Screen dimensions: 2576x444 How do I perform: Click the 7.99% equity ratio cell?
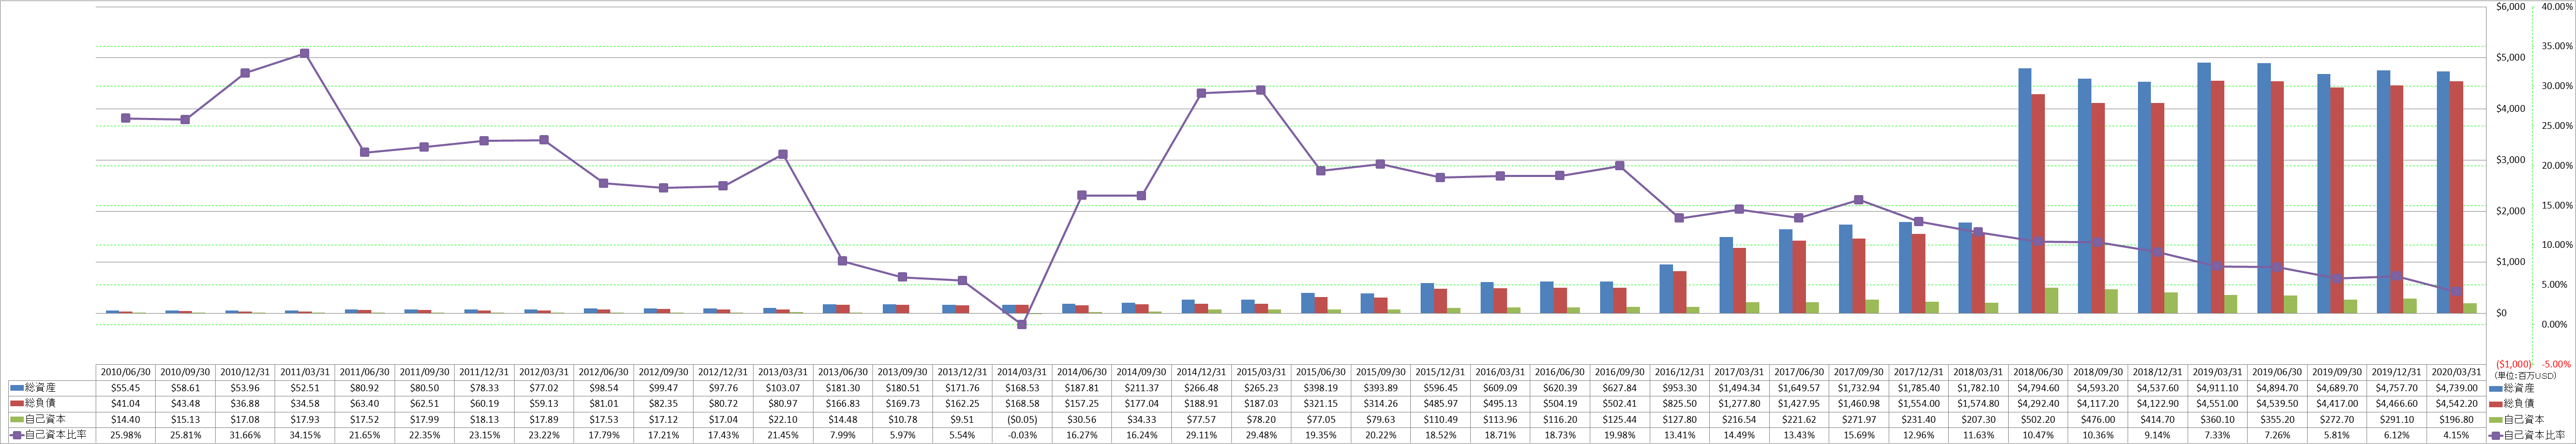click(842, 435)
